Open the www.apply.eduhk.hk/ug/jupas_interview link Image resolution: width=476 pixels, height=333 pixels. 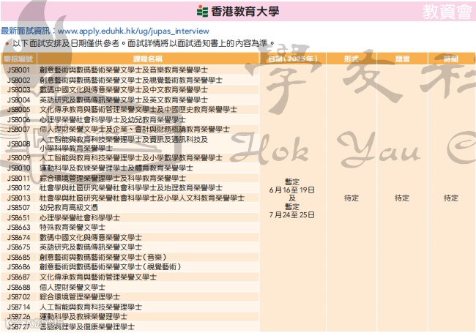133,31
